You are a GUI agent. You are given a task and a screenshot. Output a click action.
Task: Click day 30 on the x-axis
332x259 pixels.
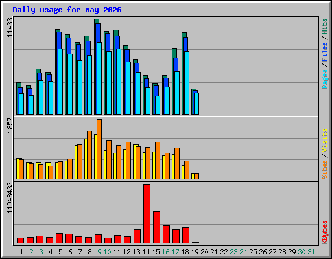coord(302,252)
